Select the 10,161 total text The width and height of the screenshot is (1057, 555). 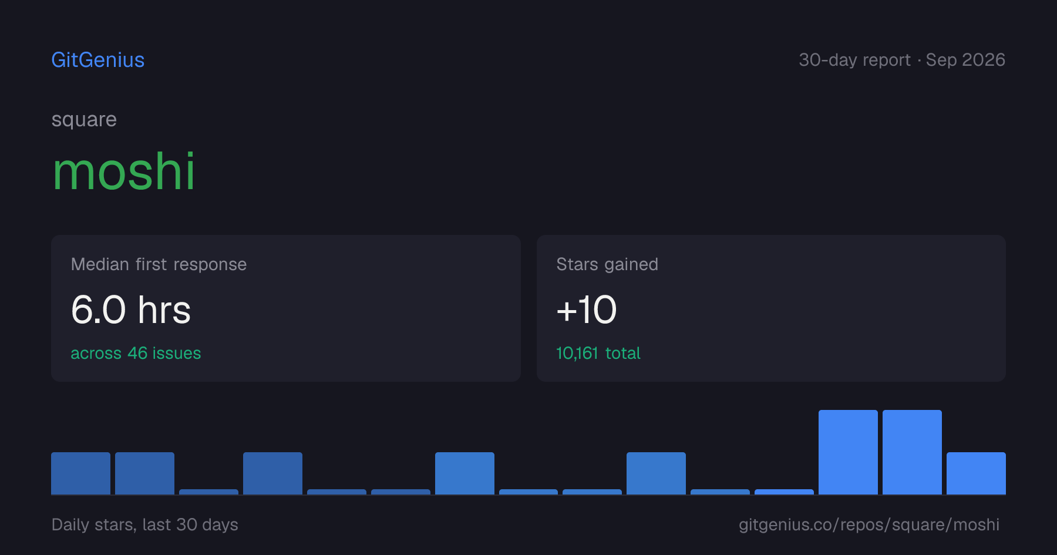tap(598, 353)
